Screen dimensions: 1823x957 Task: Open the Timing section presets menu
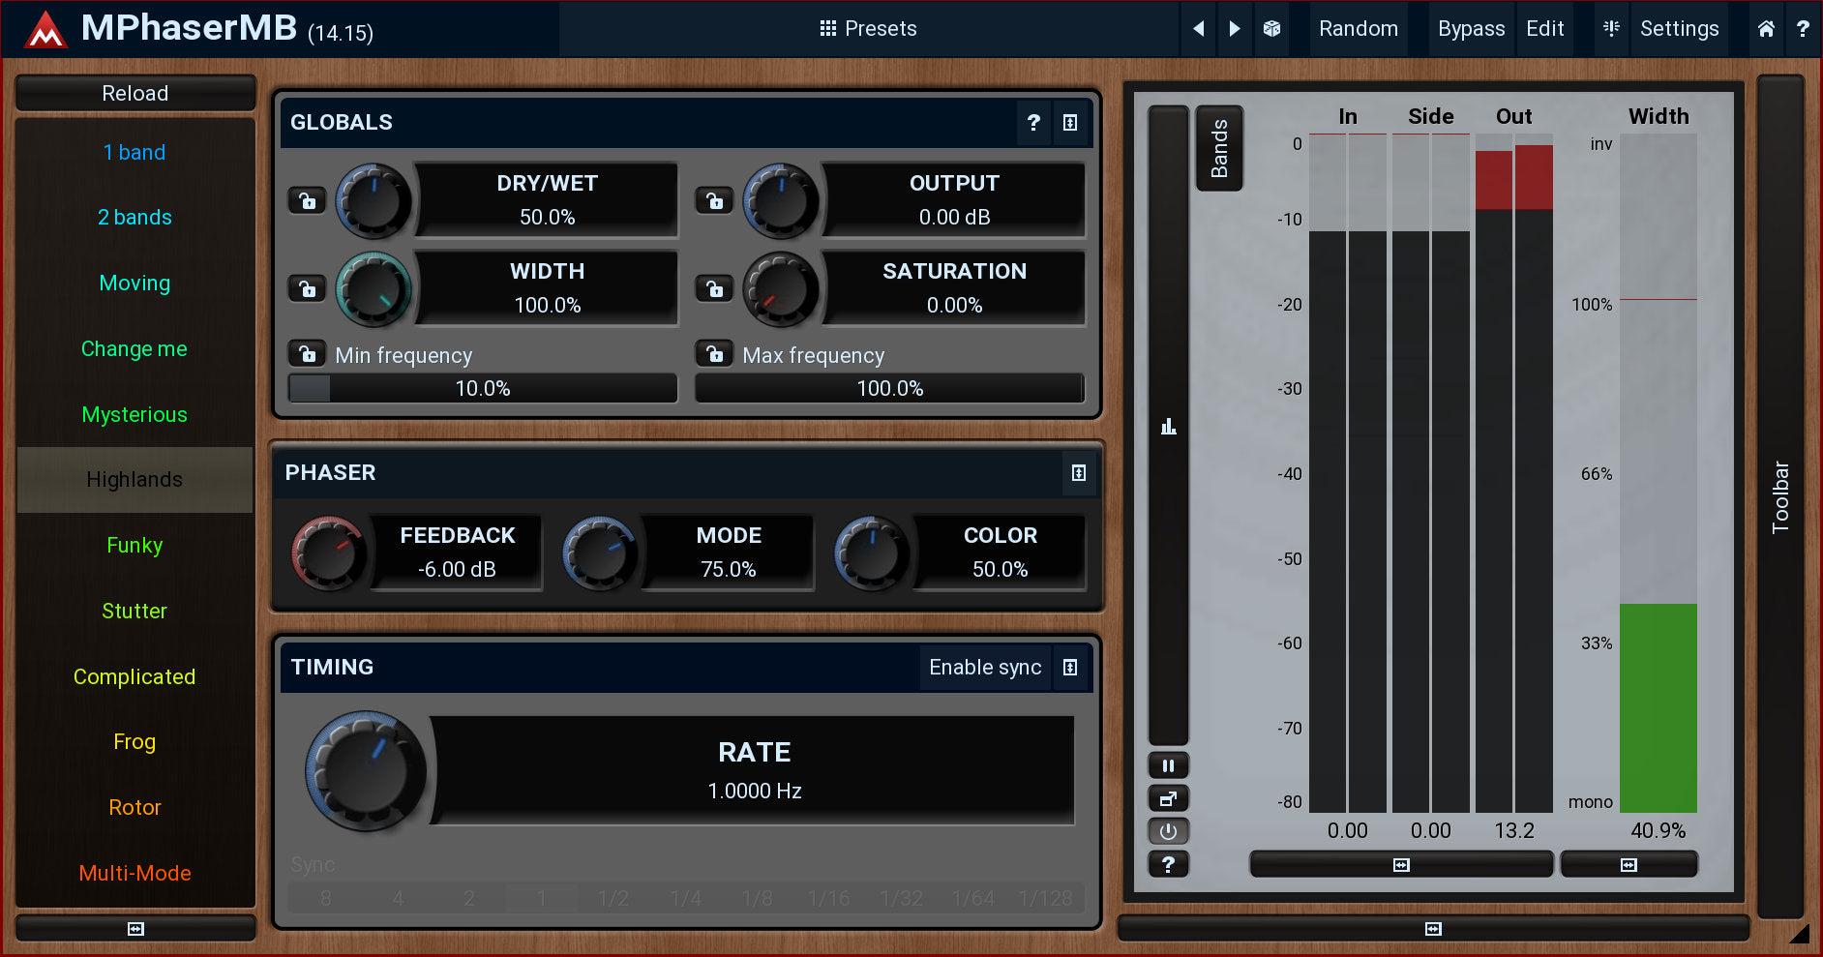(1070, 668)
